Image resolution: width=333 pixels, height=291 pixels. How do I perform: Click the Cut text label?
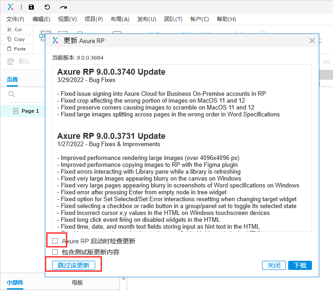[18, 30]
